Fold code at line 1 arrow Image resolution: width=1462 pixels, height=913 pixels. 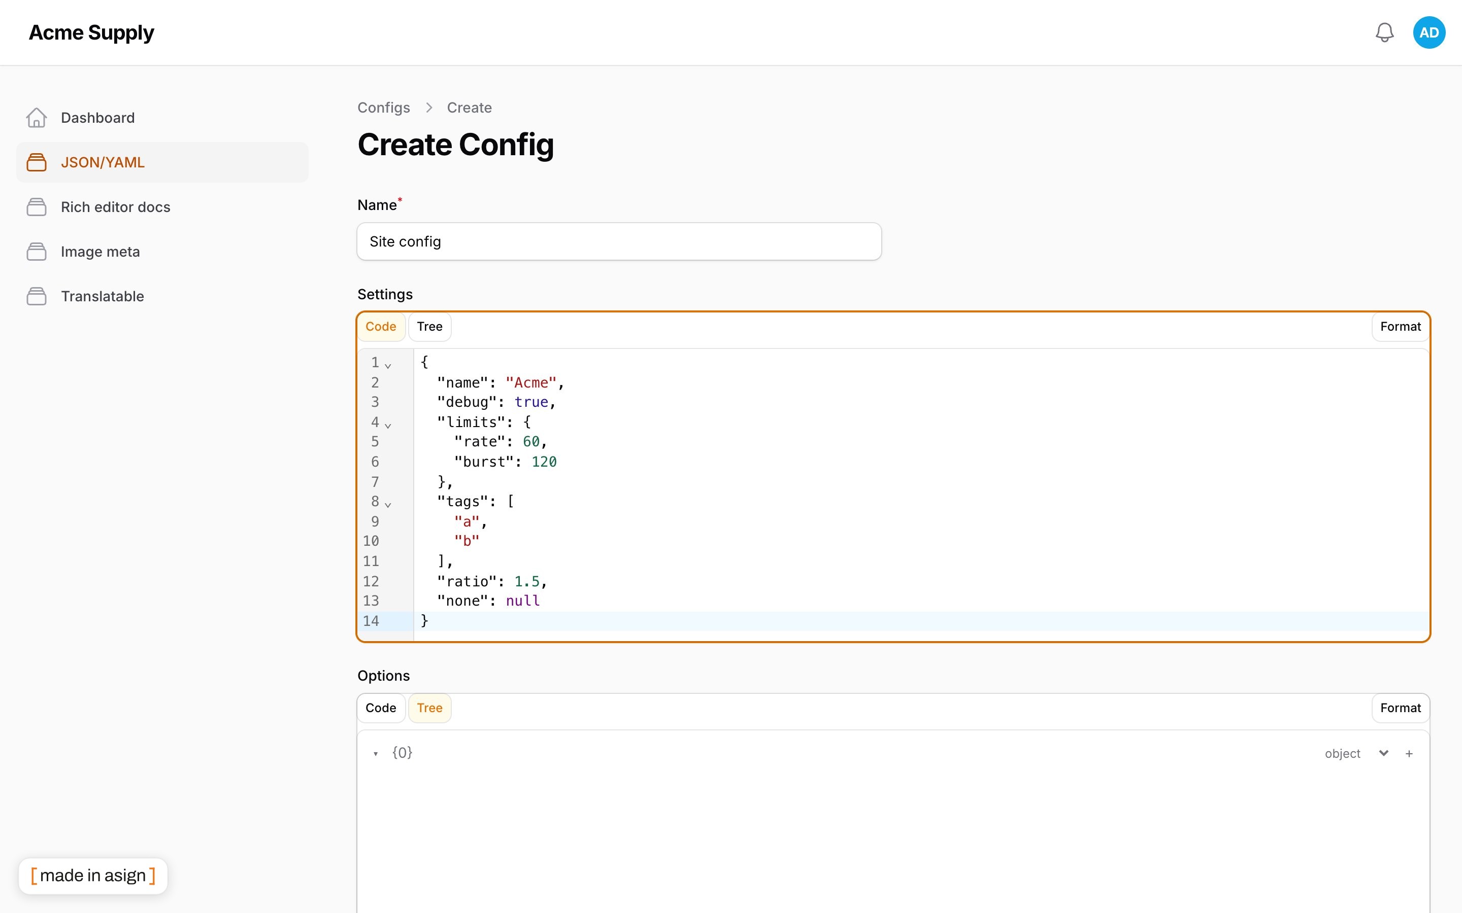[x=388, y=365]
